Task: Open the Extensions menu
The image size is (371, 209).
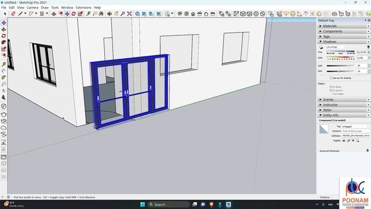Action: [83, 8]
